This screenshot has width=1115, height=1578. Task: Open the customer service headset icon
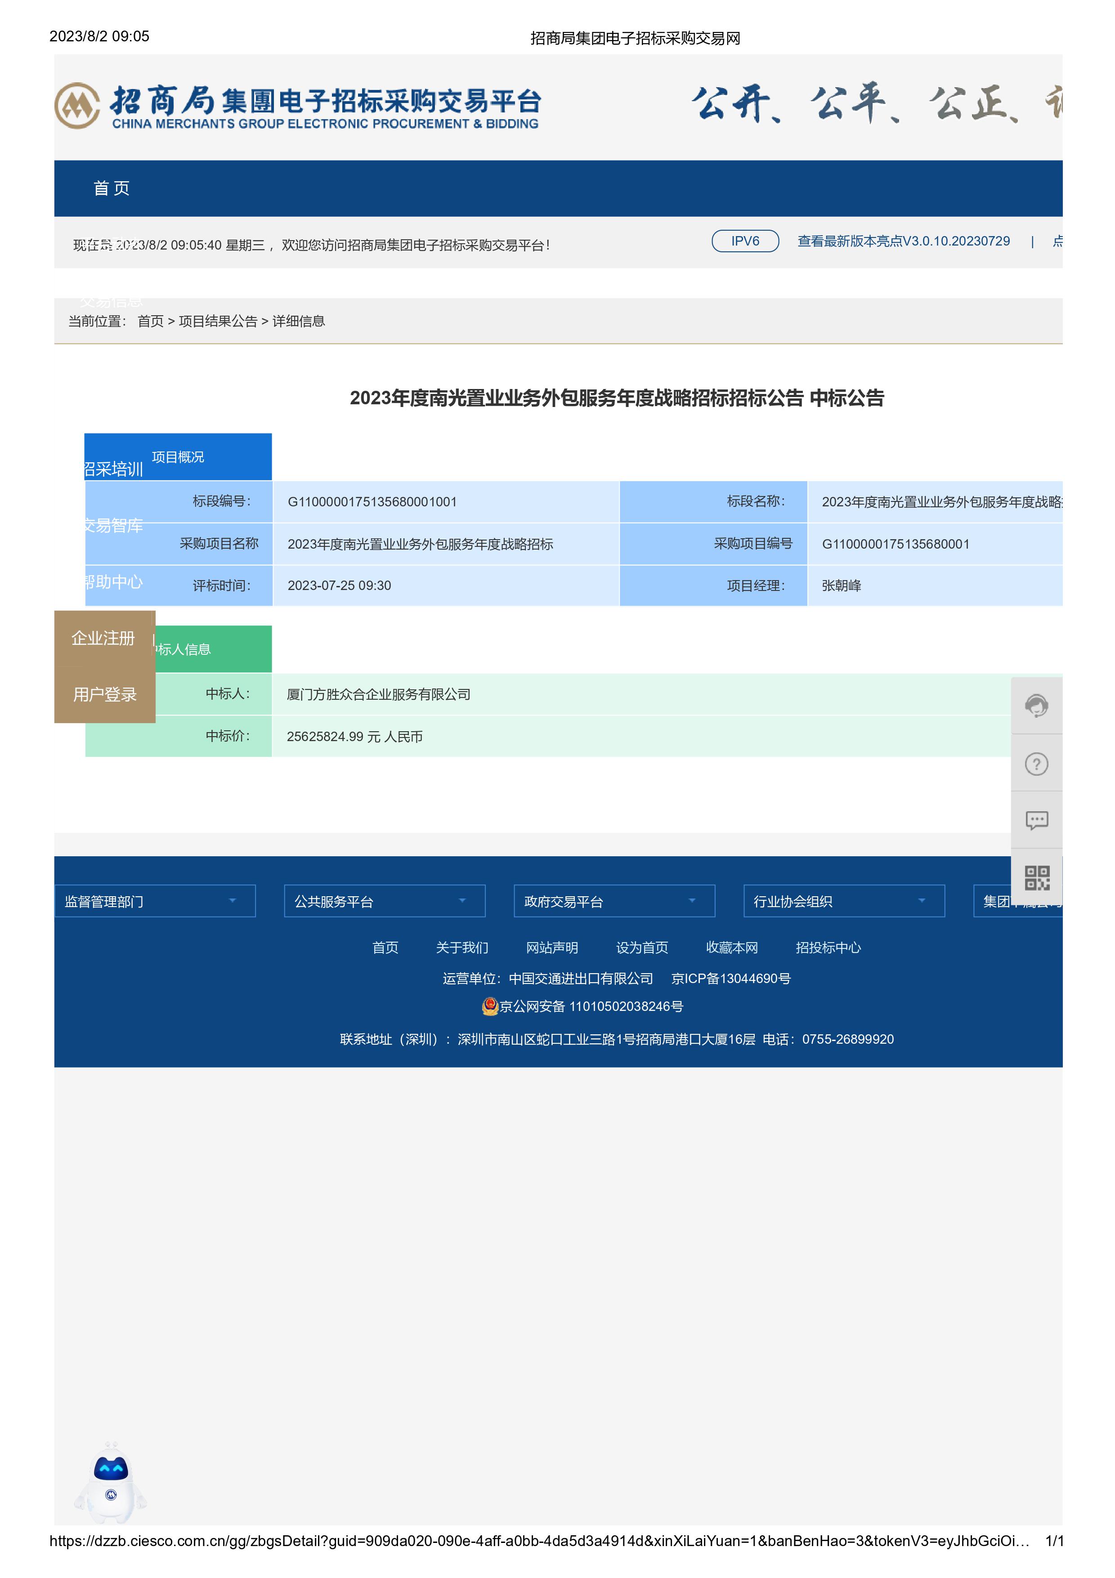(1036, 706)
